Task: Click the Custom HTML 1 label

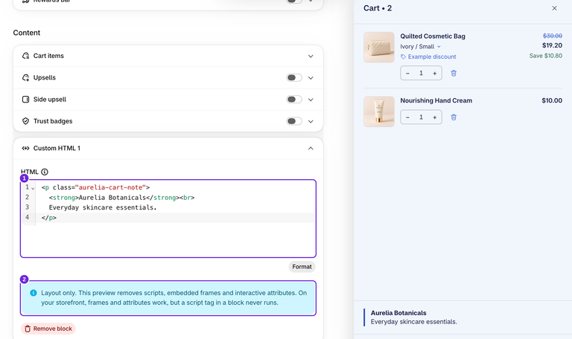Action: click(x=57, y=148)
